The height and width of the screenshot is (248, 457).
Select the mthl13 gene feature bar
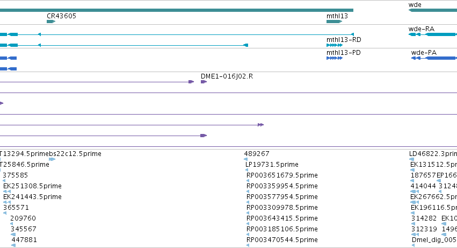[335, 22]
